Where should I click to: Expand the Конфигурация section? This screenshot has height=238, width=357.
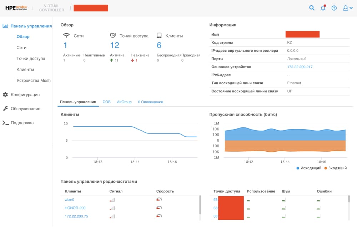click(x=25, y=95)
